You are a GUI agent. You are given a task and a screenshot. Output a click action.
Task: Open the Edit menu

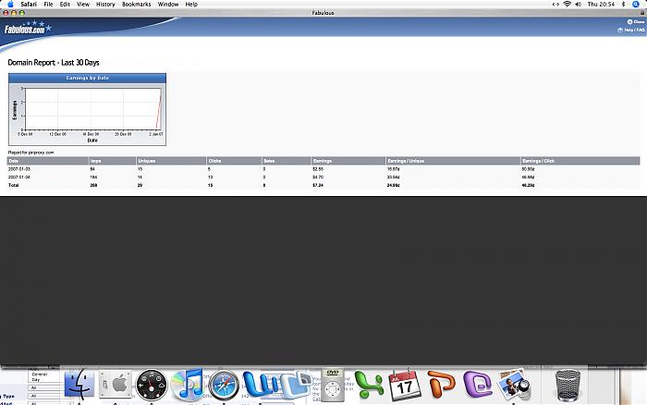pos(65,4)
